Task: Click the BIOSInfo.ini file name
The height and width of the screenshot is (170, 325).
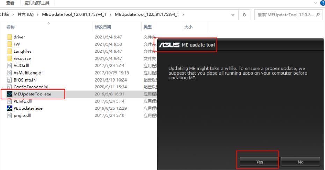Action: pyautogui.click(x=25, y=80)
